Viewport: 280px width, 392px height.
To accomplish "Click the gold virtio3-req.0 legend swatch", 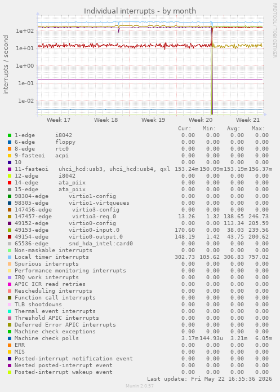I will pos(10,217).
